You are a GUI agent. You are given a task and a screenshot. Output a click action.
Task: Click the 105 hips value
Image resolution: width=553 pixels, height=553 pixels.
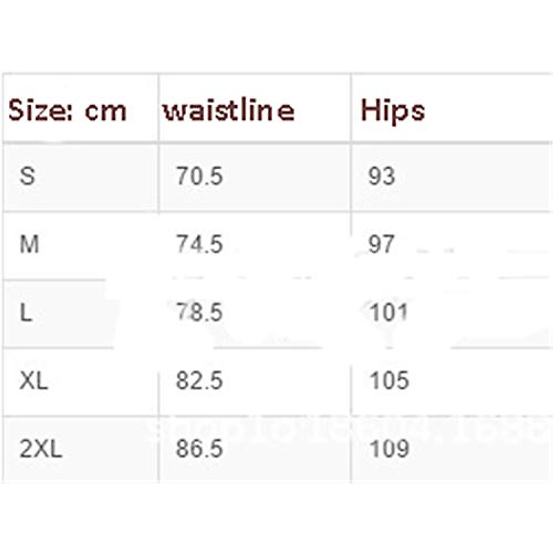coord(389,381)
